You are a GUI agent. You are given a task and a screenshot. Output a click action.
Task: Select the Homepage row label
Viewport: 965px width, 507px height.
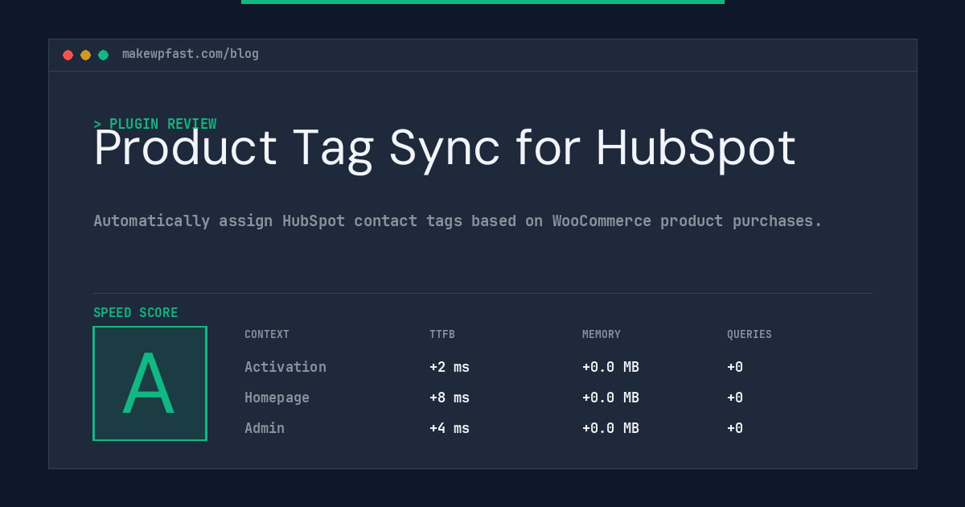pyautogui.click(x=277, y=398)
